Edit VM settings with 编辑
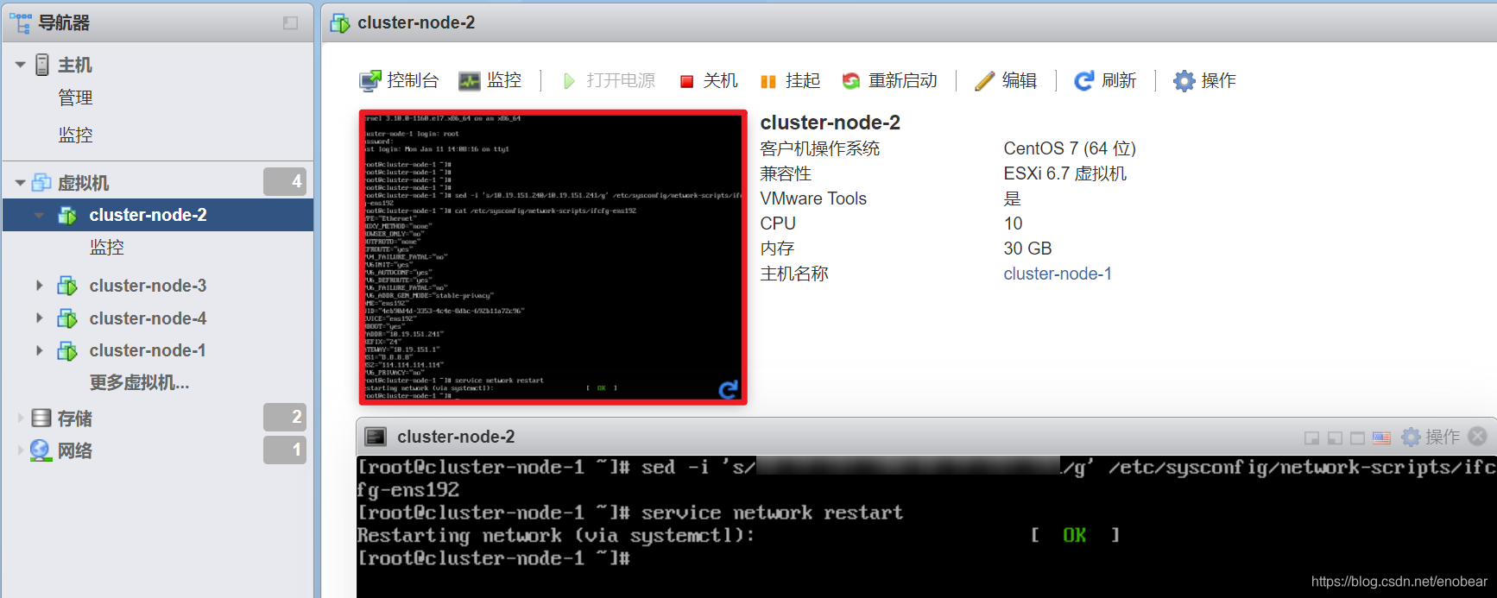The image size is (1497, 598). (1006, 80)
